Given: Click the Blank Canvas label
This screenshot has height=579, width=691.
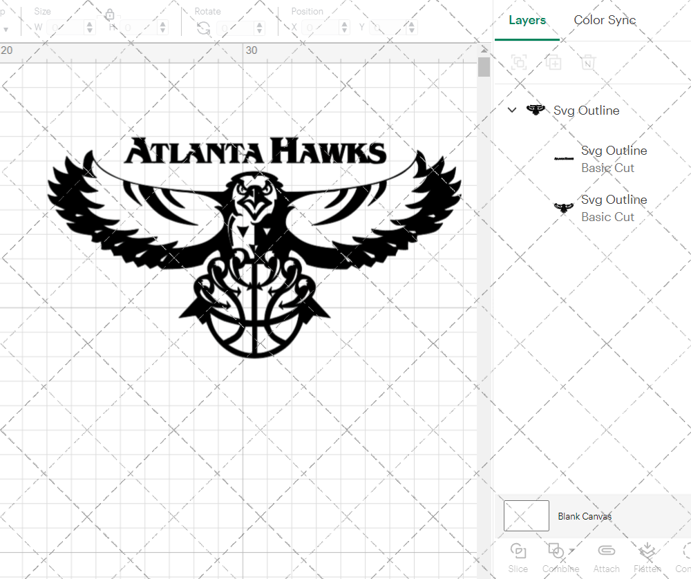Looking at the screenshot, I should click(585, 516).
